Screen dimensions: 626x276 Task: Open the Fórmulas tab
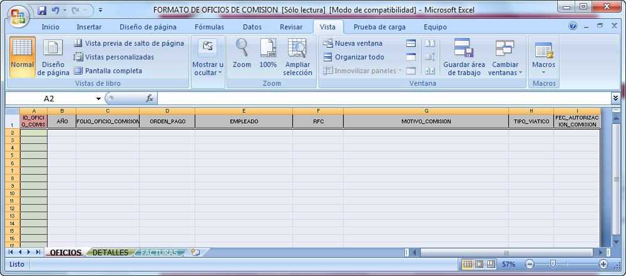point(209,27)
